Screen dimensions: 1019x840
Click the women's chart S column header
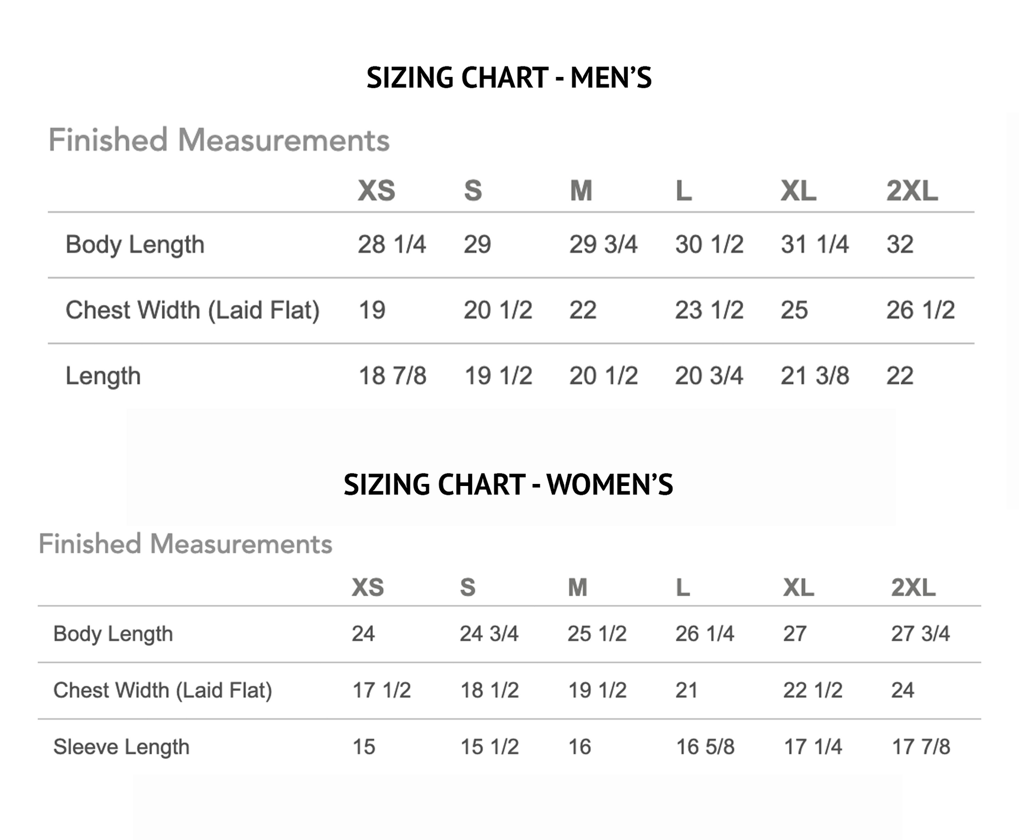coord(468,588)
